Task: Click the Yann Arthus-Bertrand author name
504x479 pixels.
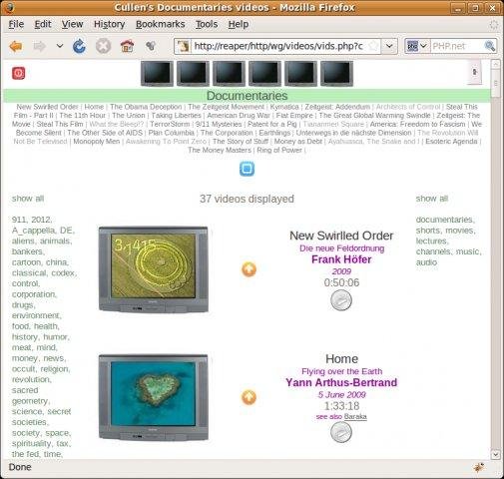Action: [341, 382]
